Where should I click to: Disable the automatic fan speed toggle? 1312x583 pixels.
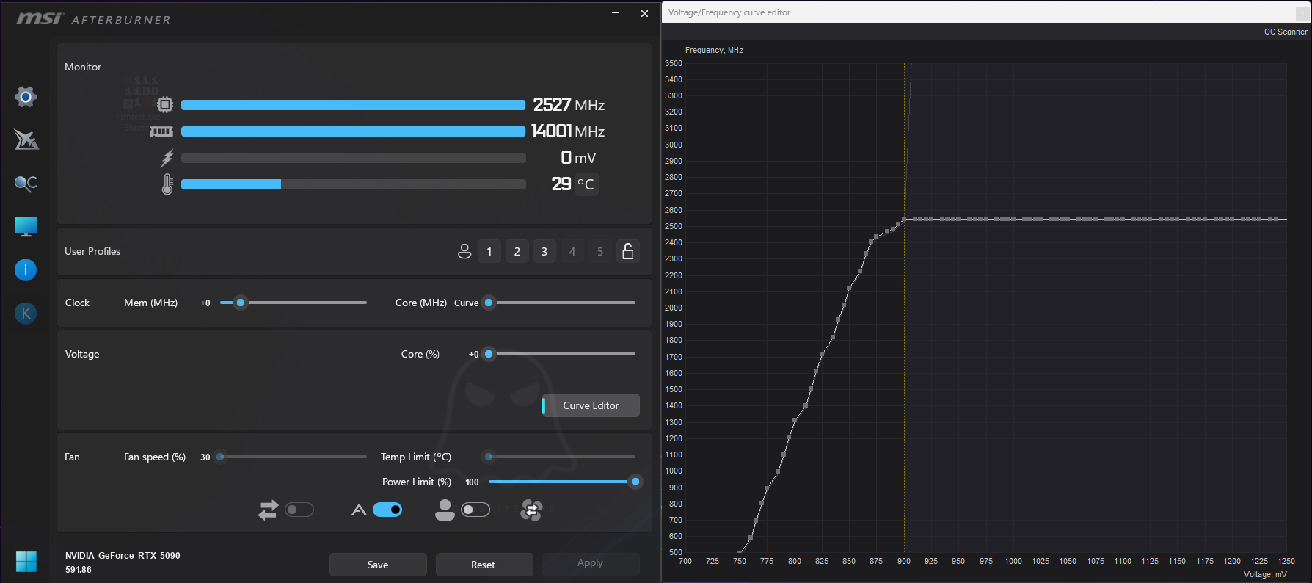click(x=387, y=510)
